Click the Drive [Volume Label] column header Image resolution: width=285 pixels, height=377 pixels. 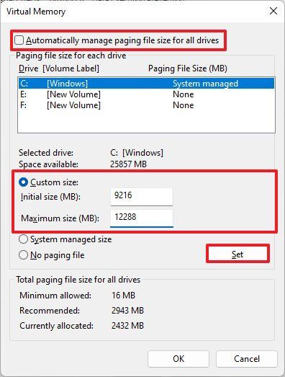pyautogui.click(x=59, y=68)
